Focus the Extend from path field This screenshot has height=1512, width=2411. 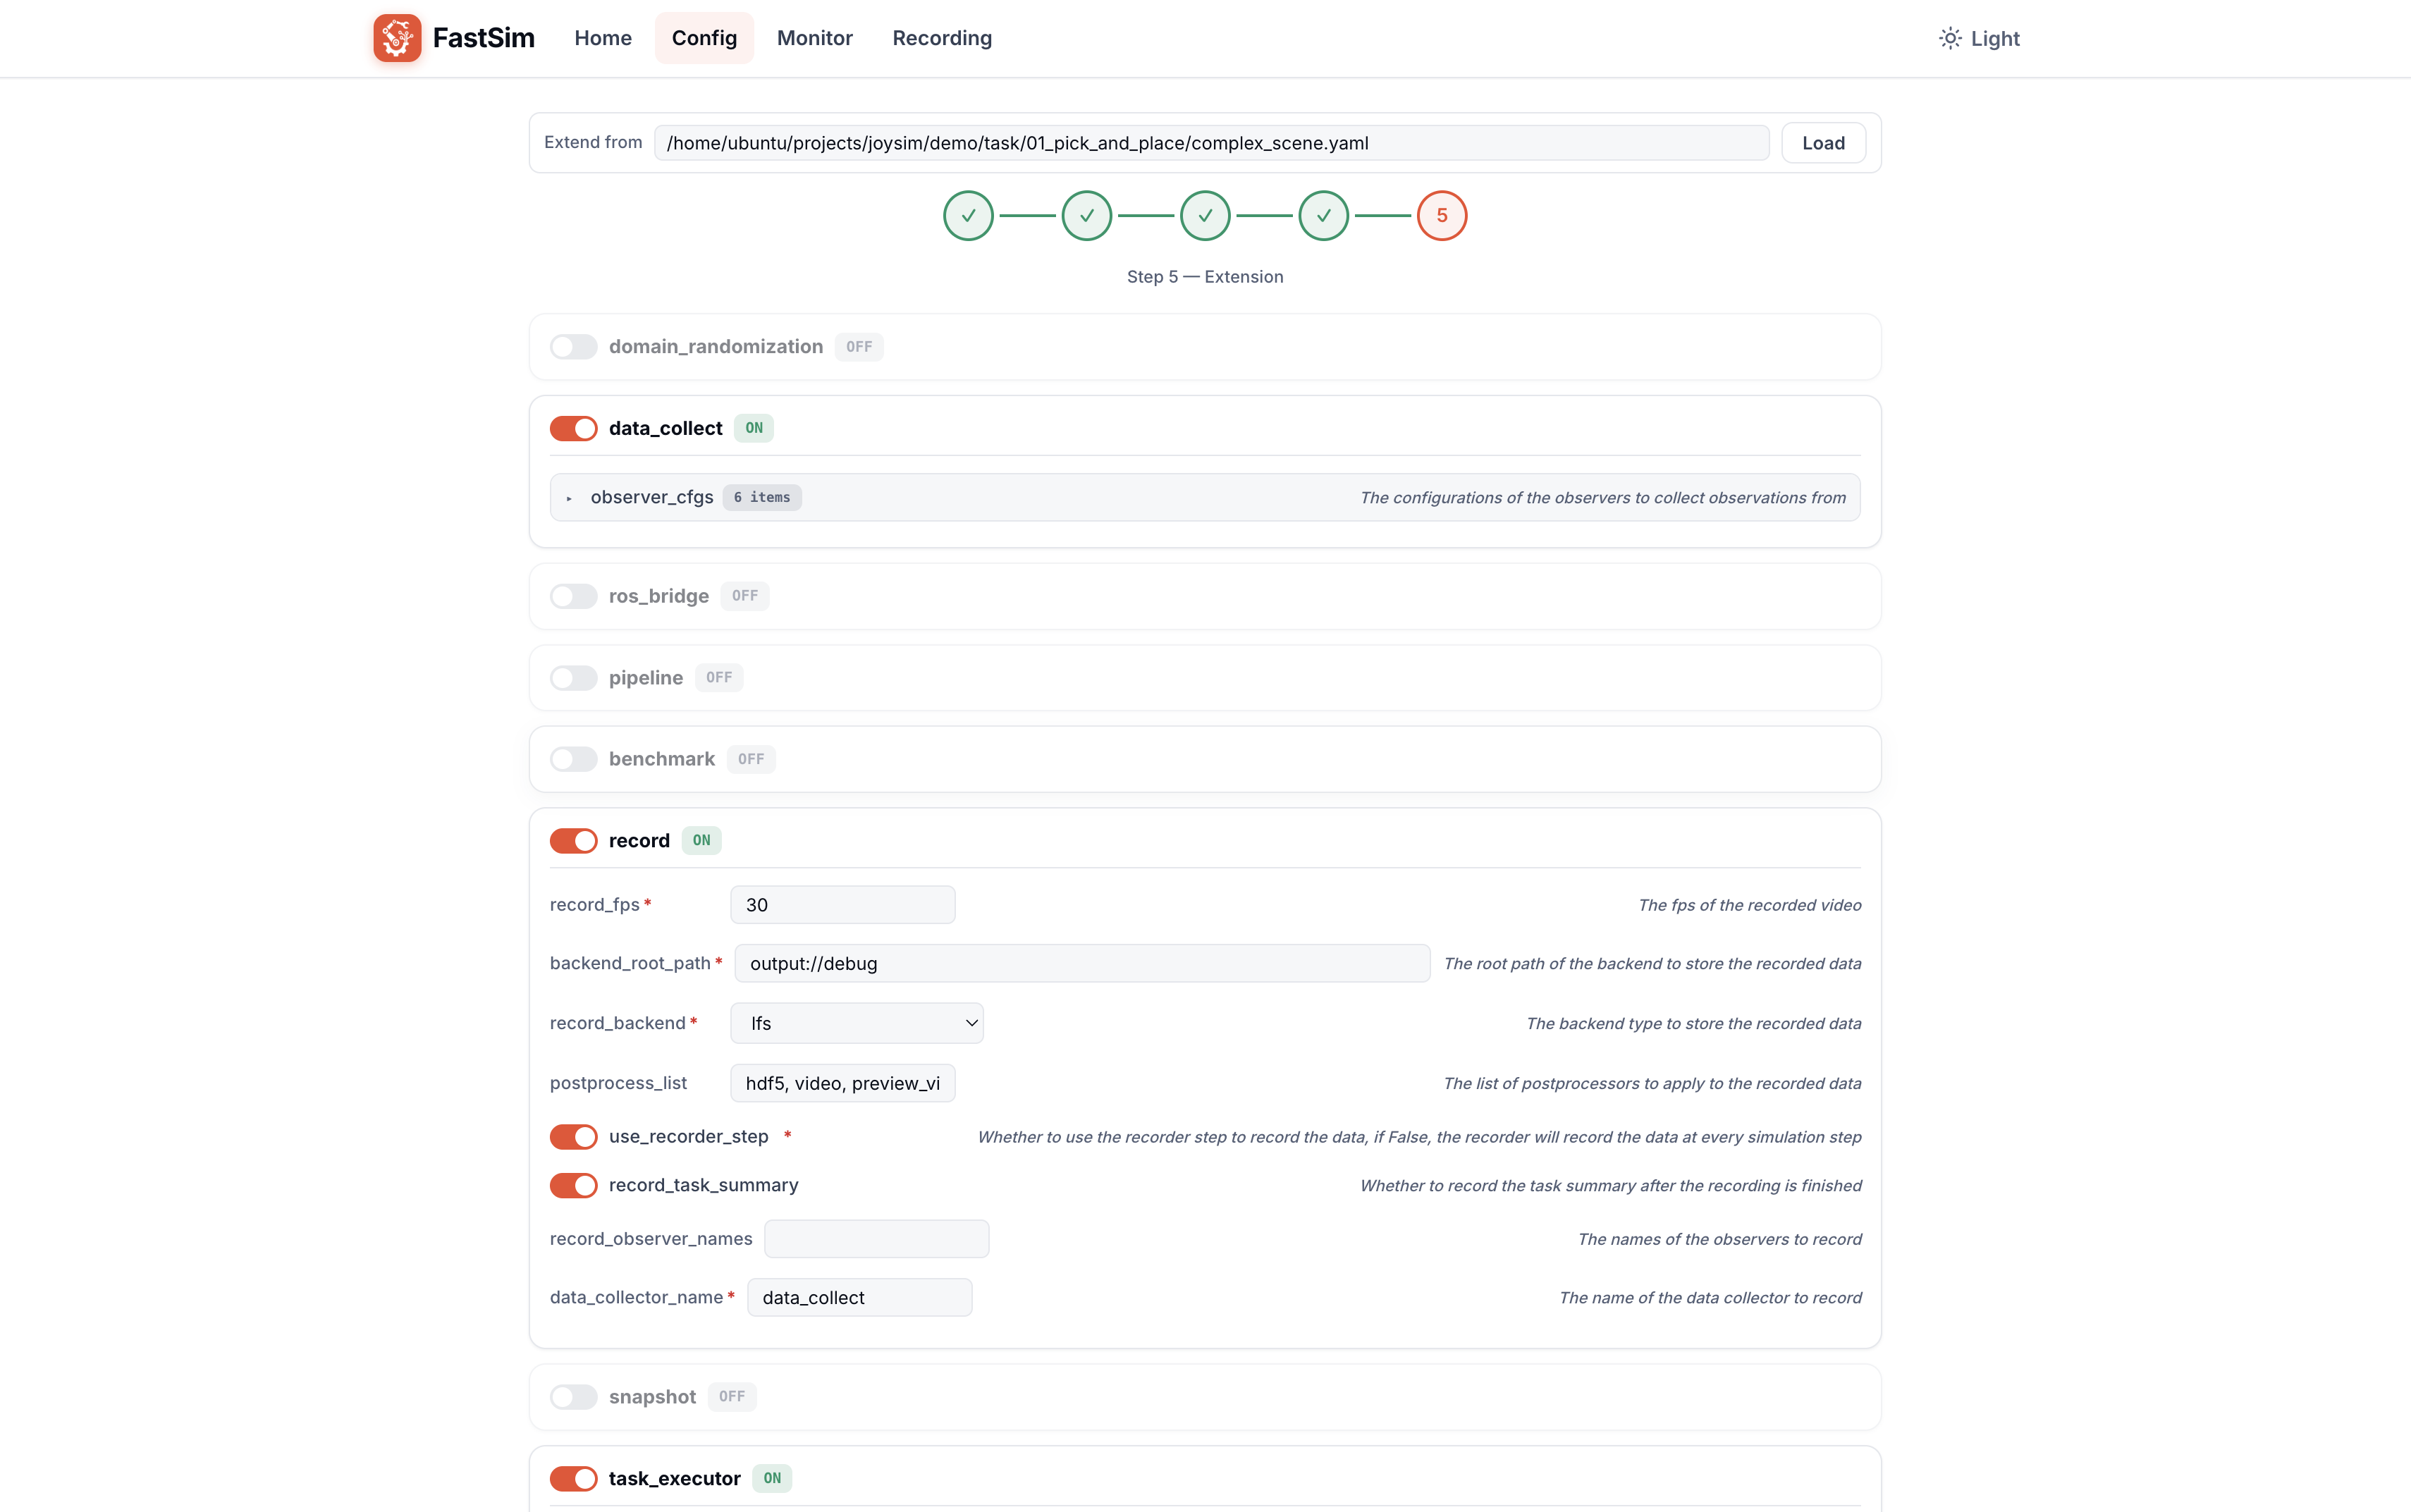[1211, 143]
